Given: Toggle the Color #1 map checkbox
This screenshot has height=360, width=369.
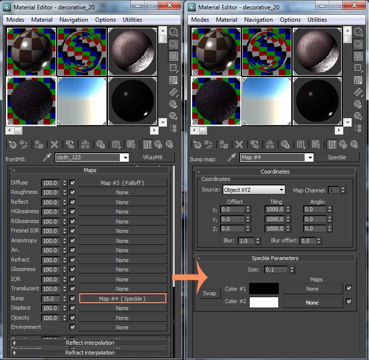Looking at the screenshot, I should click(x=349, y=288).
